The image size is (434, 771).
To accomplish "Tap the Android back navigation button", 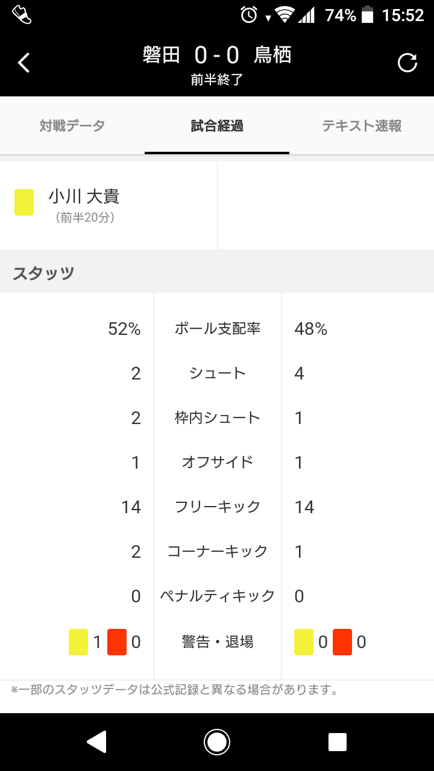I will (x=96, y=742).
